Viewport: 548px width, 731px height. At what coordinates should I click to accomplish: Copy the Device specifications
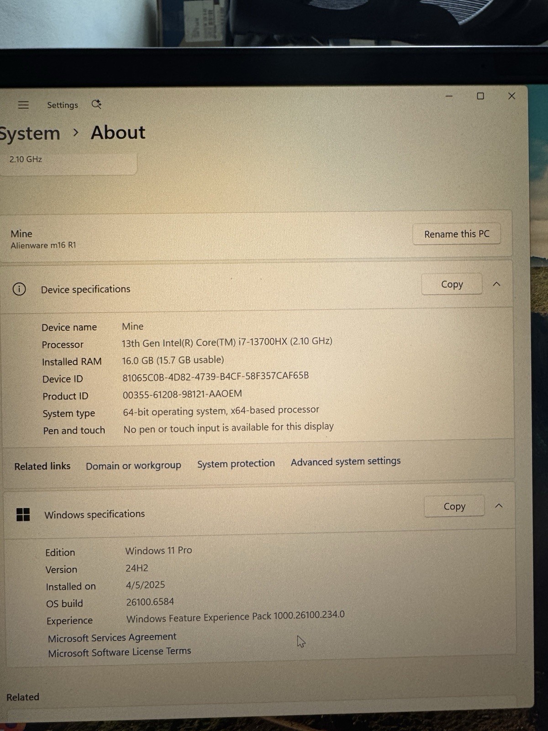click(x=452, y=284)
